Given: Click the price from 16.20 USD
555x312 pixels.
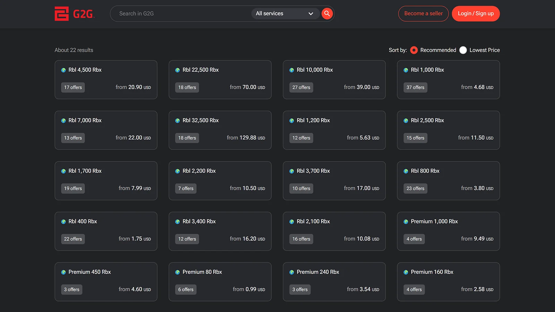Looking at the screenshot, I should click(x=247, y=239).
